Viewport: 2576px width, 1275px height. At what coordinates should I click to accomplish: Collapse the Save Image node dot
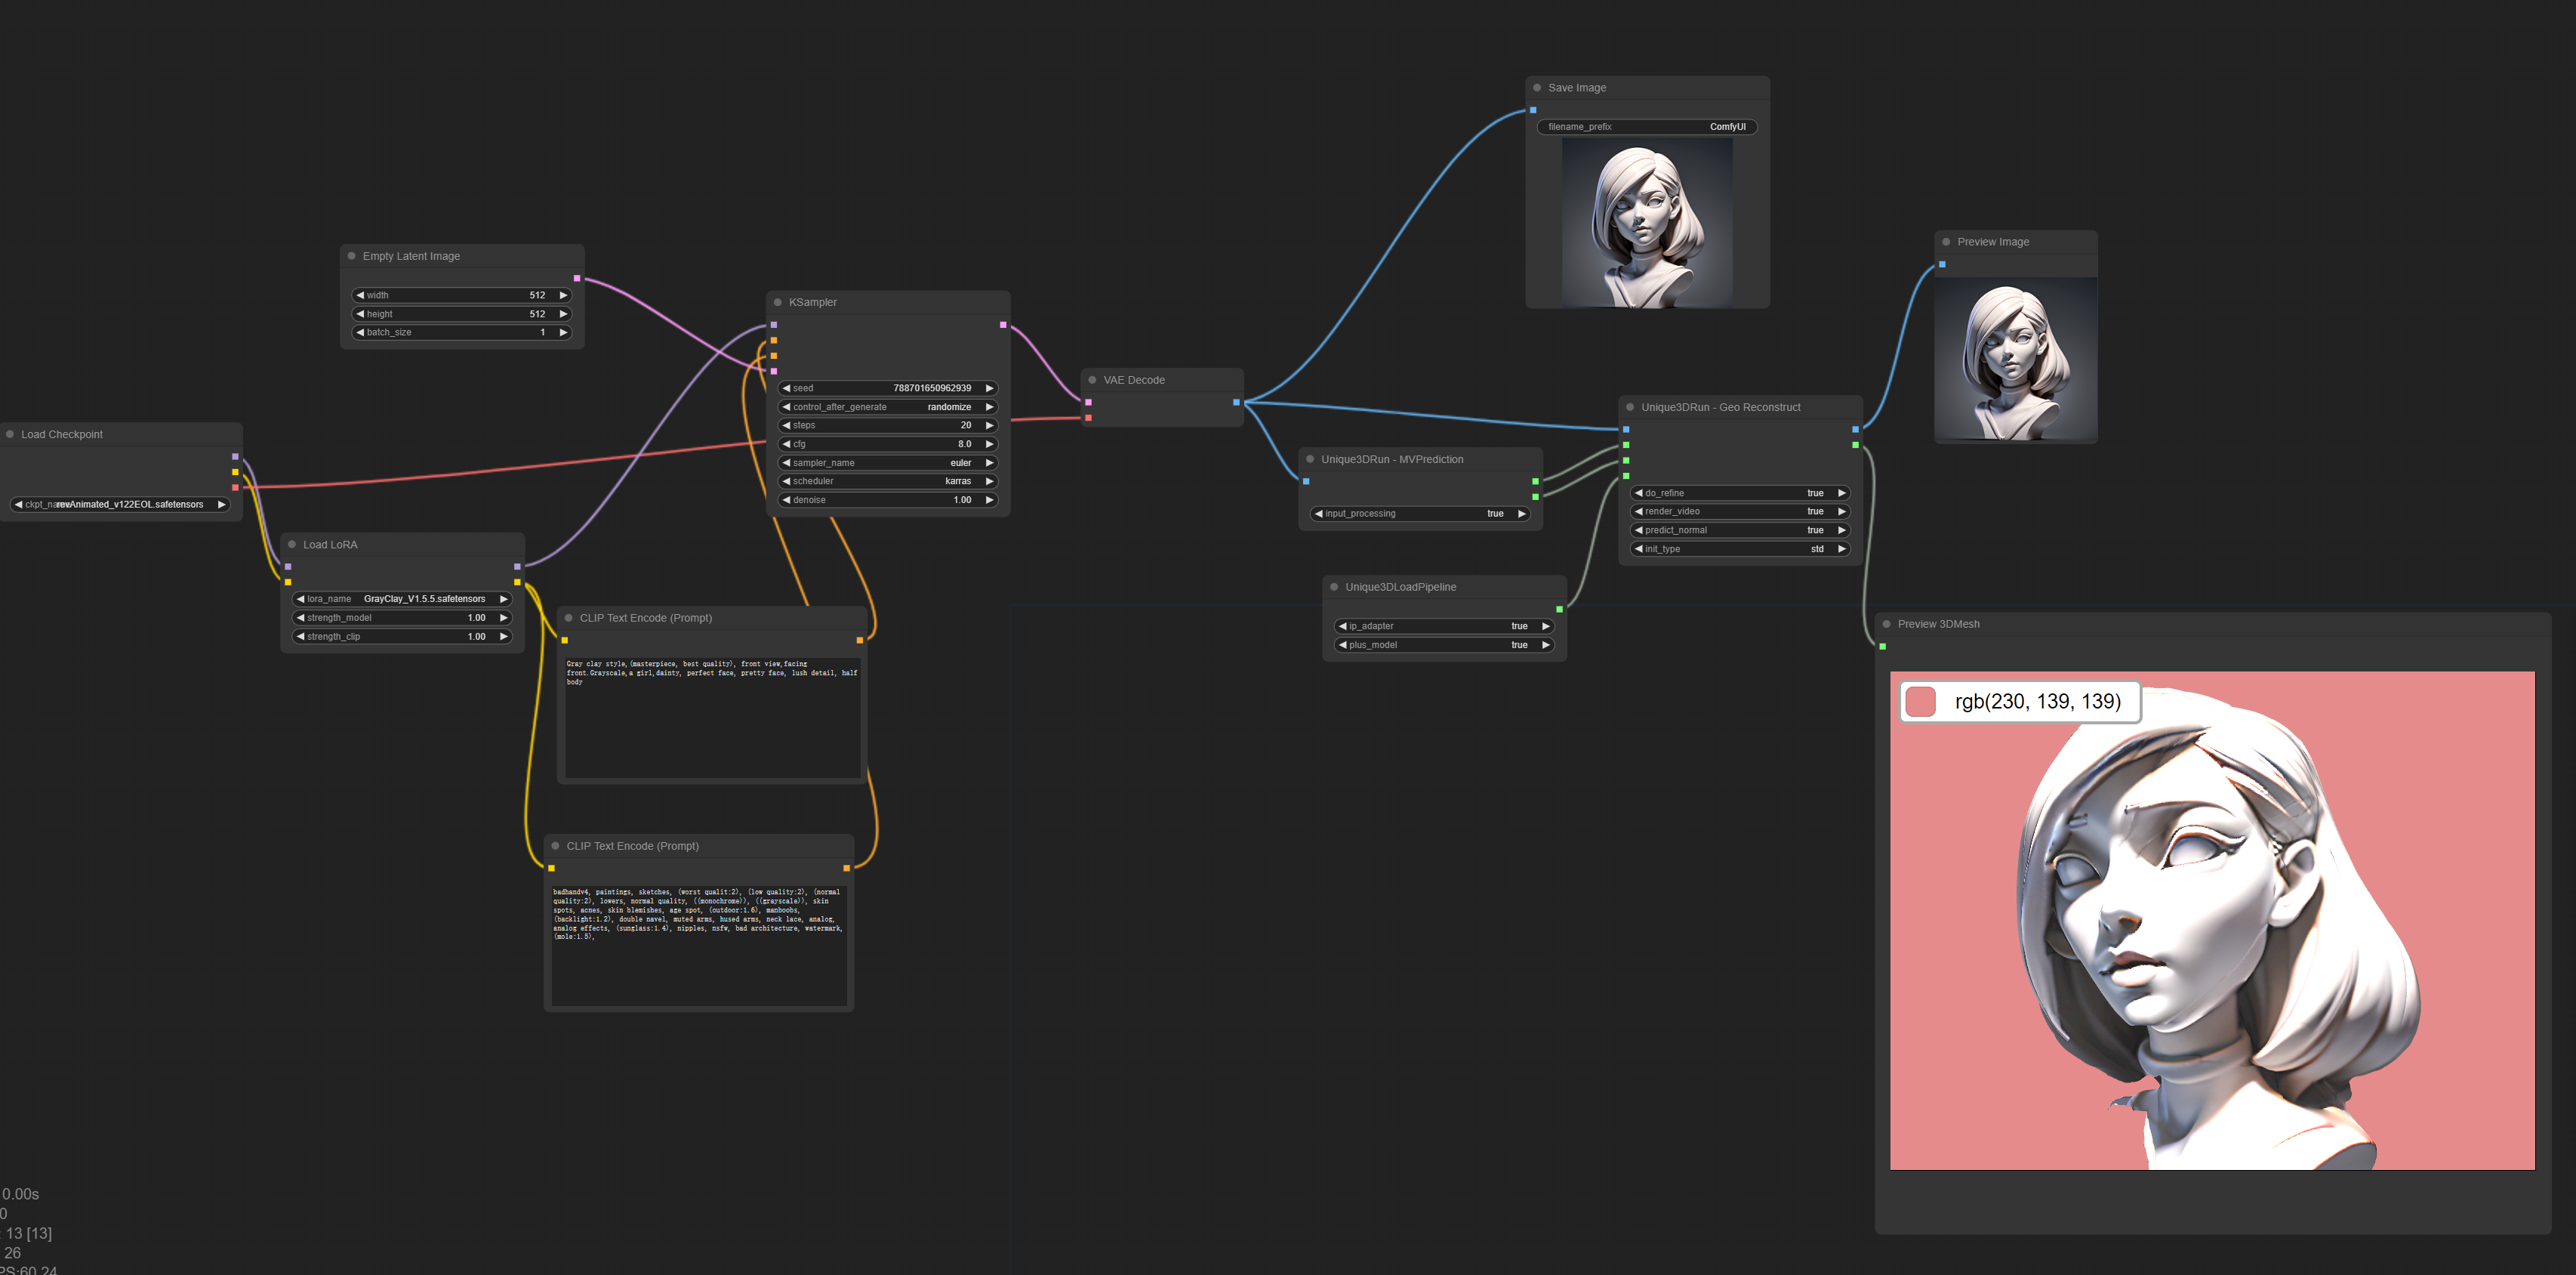pos(1537,88)
